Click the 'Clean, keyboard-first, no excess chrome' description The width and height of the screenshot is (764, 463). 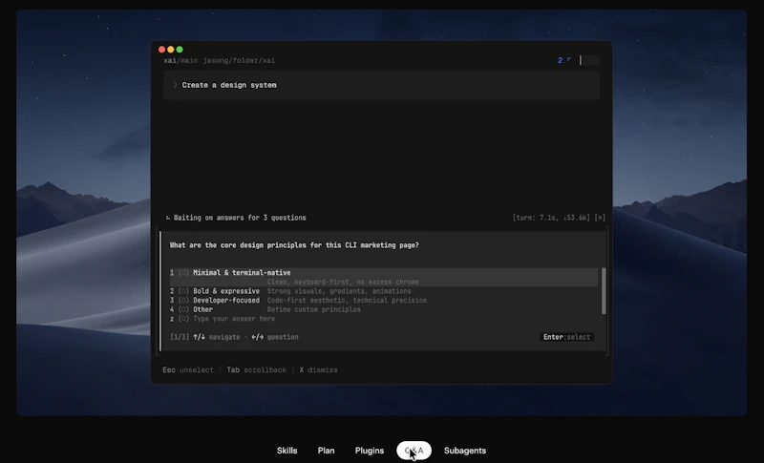click(x=343, y=282)
